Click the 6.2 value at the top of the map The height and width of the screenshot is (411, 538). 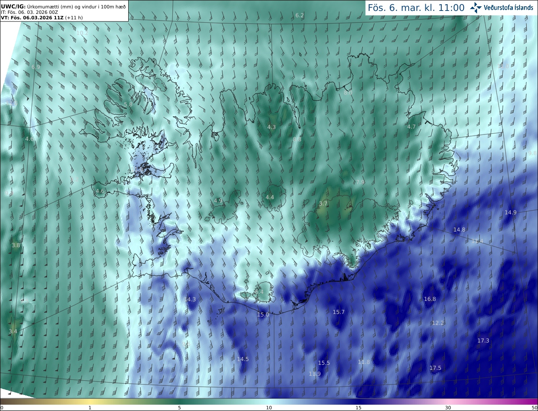pos(300,15)
